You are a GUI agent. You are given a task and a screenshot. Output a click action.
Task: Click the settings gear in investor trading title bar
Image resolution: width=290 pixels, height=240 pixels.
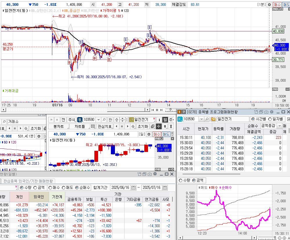point(155,174)
